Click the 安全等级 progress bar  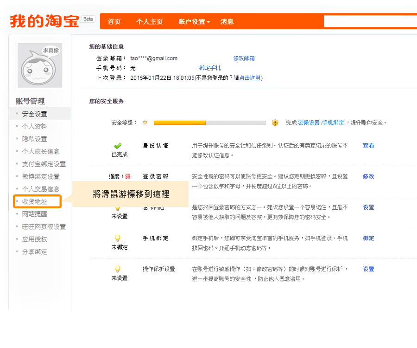pos(209,123)
